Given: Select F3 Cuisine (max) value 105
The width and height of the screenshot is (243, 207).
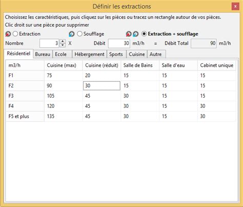Looking at the screenshot, I should tap(64, 96).
